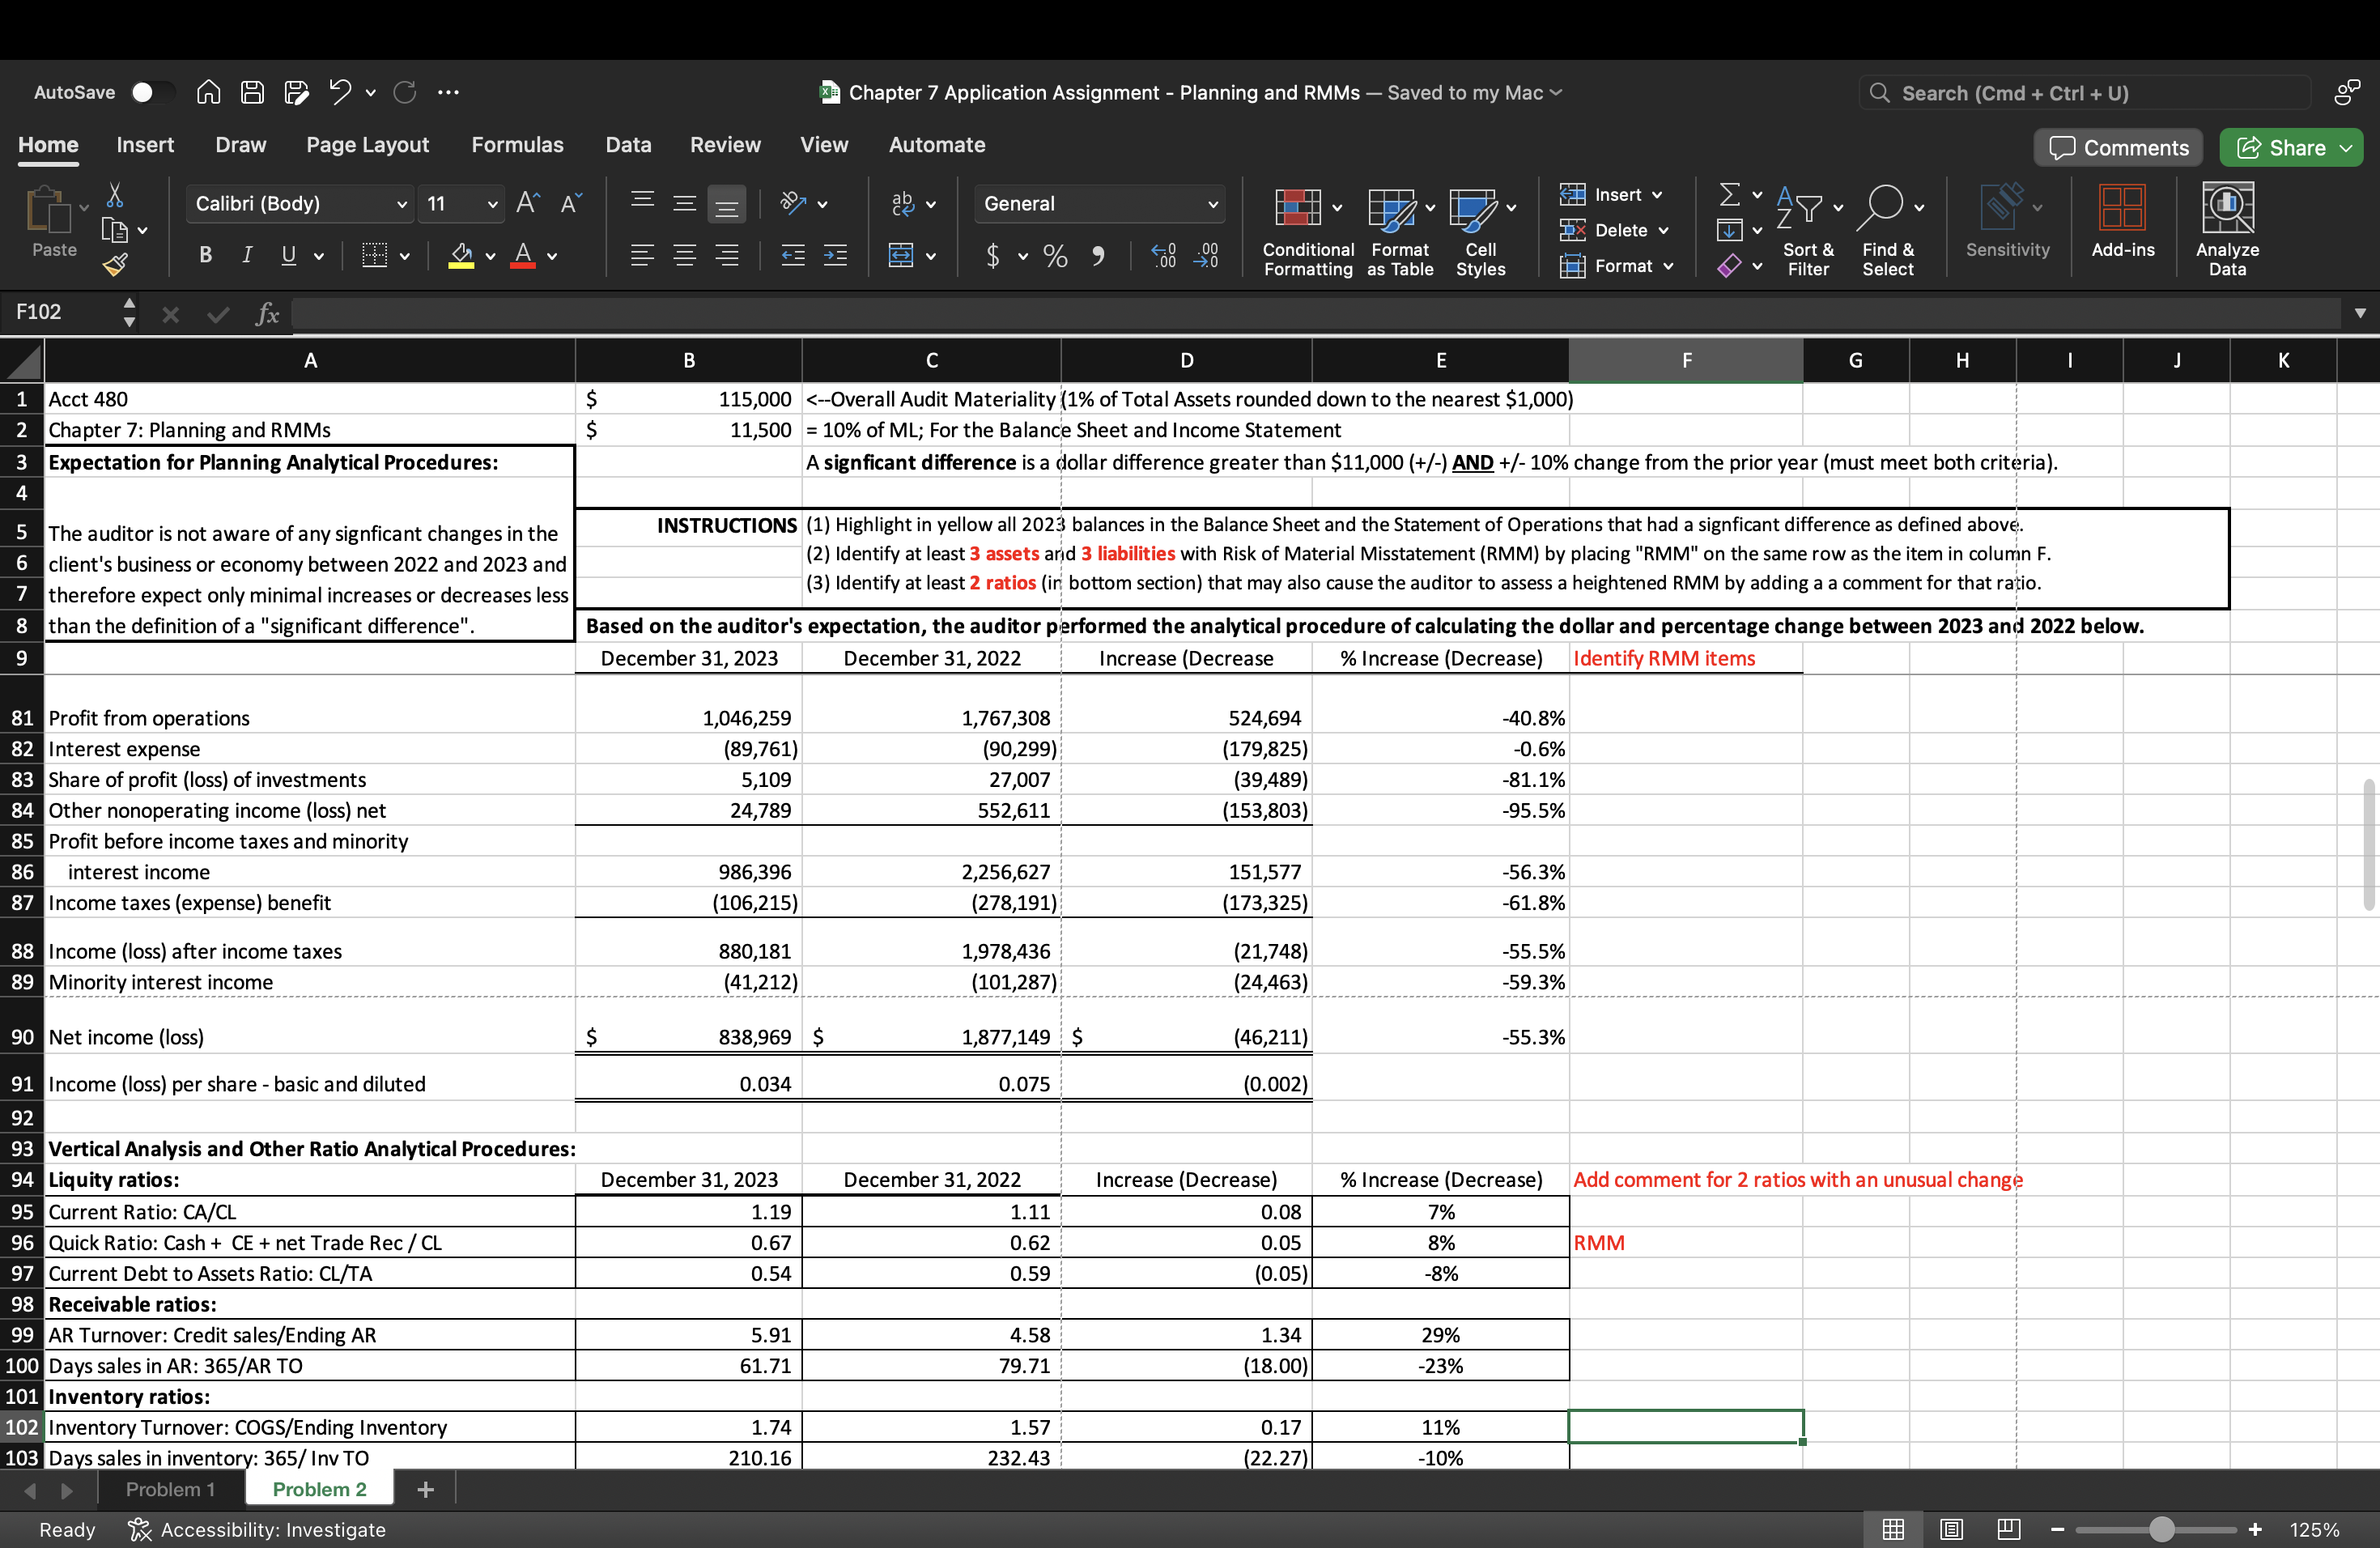The width and height of the screenshot is (2380, 1548).
Task: Toggle bold formatting
Action: tap(205, 256)
